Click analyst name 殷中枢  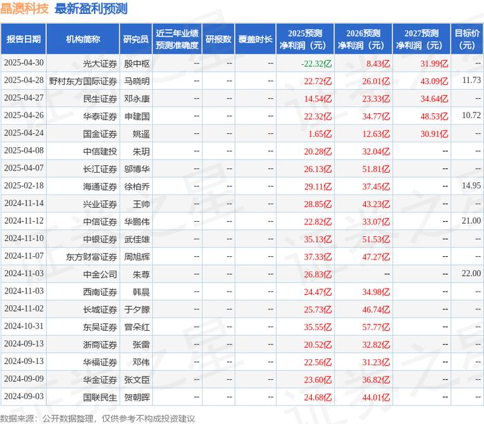point(137,64)
